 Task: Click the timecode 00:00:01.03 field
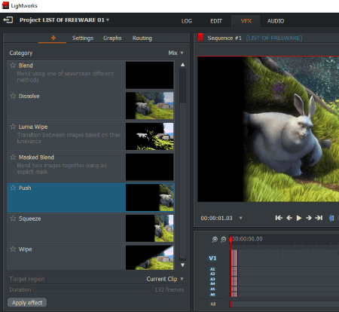(x=216, y=218)
